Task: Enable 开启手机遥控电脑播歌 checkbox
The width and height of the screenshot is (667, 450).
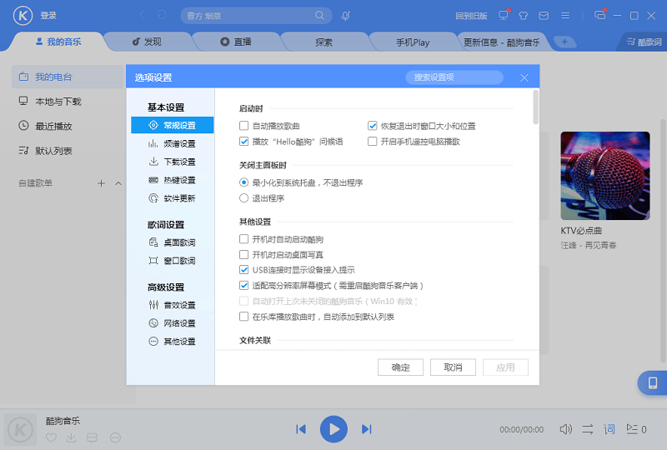Action: point(372,141)
